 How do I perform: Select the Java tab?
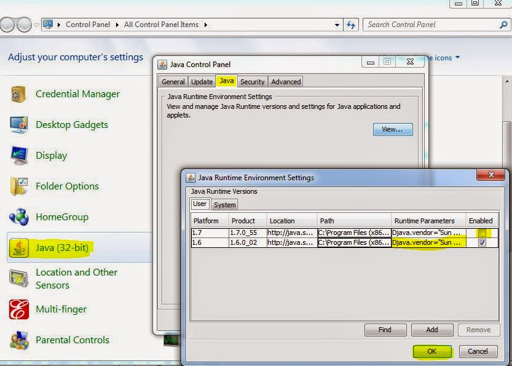(227, 81)
